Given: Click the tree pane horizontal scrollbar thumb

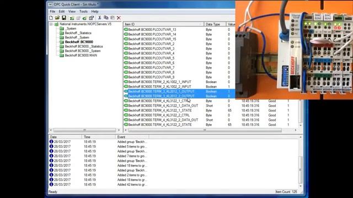Looking at the screenshot, I should pos(84,130).
